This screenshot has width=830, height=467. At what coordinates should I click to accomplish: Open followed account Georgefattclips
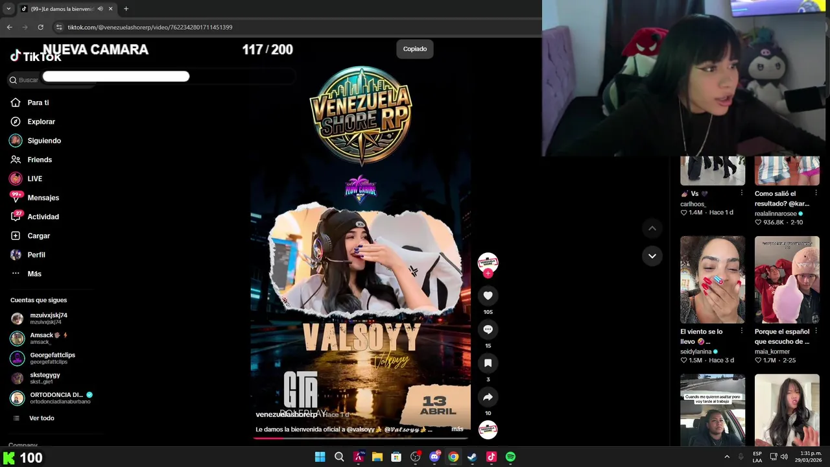[x=43, y=358]
